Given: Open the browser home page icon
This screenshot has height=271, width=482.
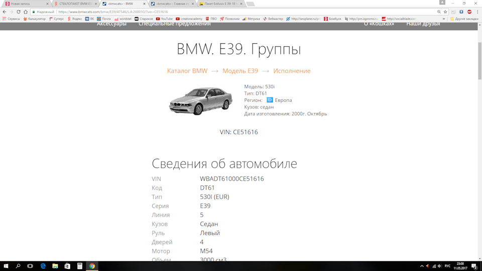Looking at the screenshot, I should [26, 12].
